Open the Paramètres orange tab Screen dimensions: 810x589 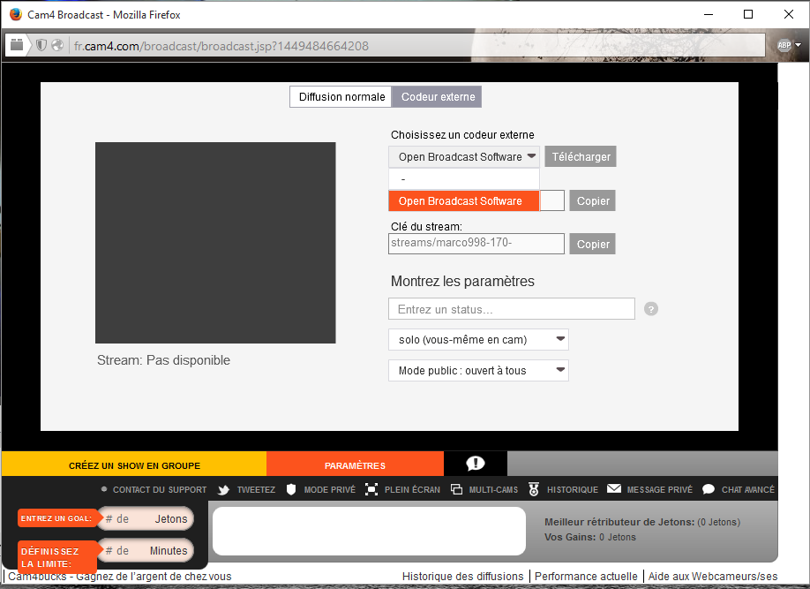[x=355, y=465]
